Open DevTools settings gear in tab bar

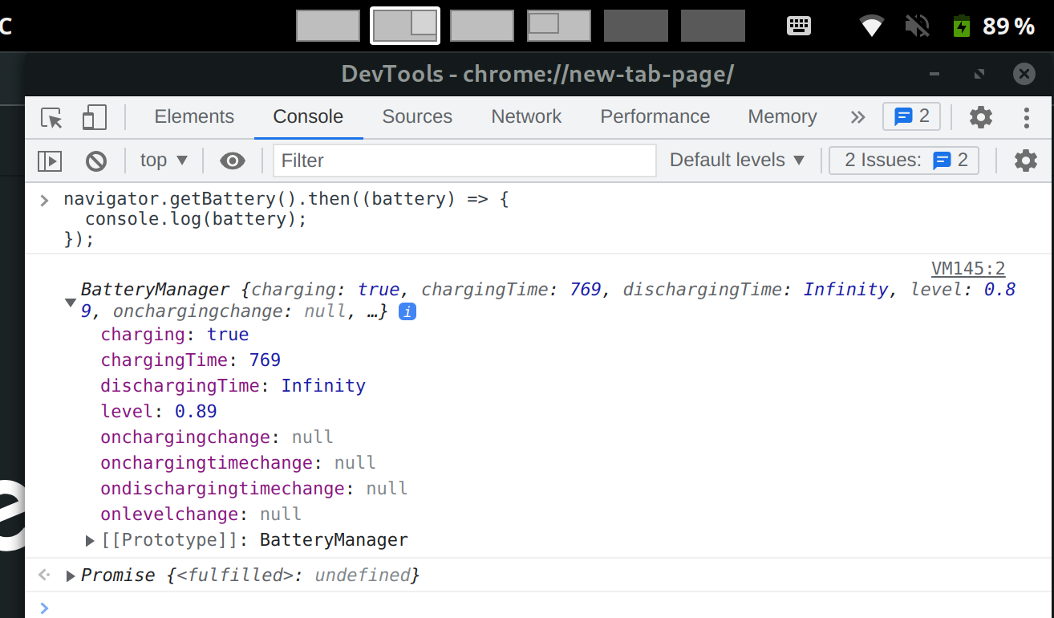pos(980,118)
